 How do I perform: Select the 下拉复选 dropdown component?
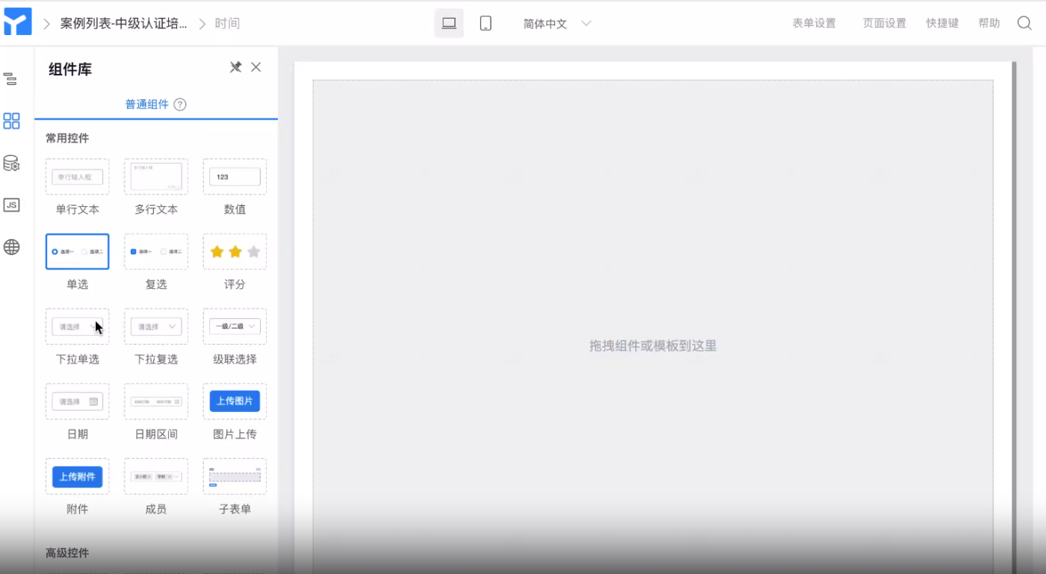156,326
